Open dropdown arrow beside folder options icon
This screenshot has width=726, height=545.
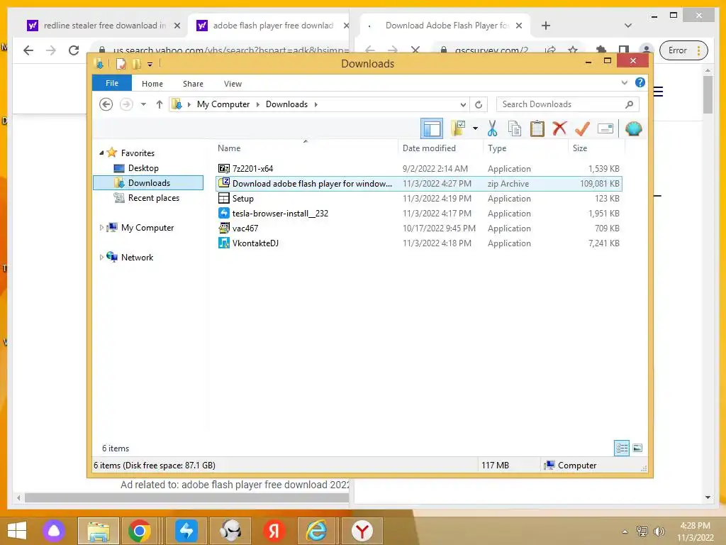(x=475, y=128)
